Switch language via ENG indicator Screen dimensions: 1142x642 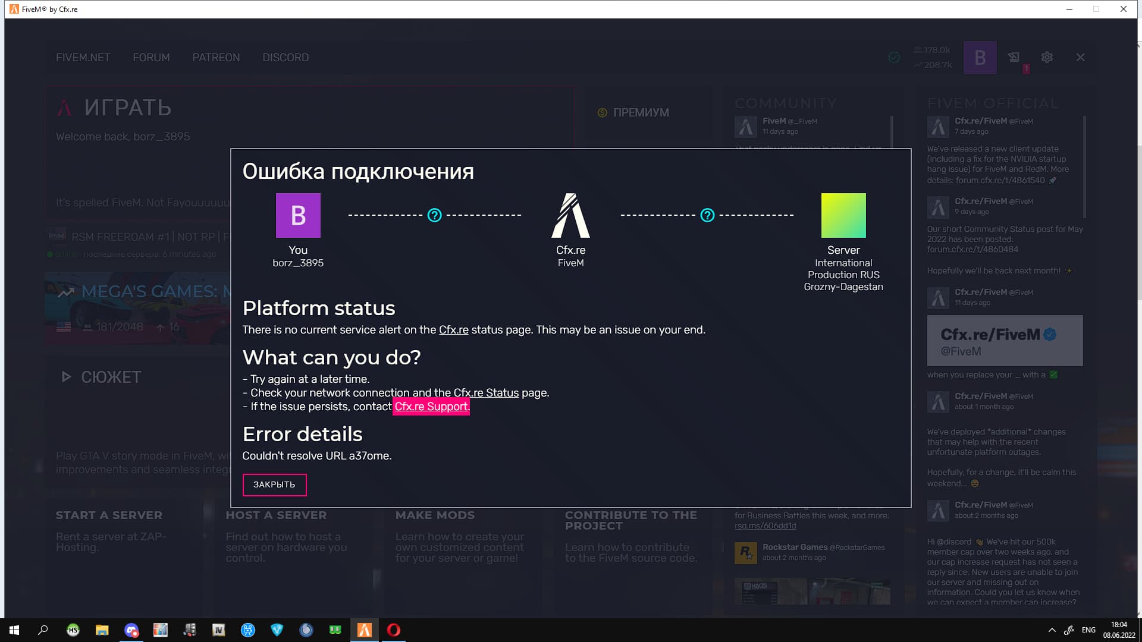1088,630
